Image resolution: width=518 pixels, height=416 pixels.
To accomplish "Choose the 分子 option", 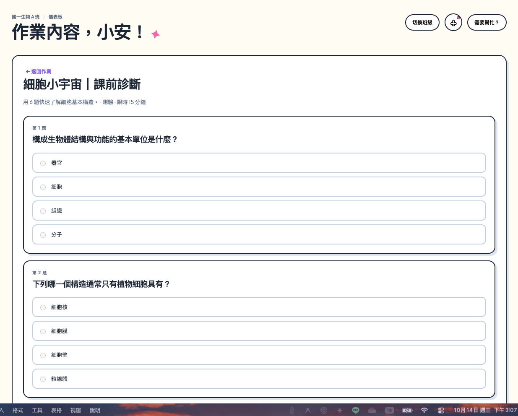I will [259, 234].
